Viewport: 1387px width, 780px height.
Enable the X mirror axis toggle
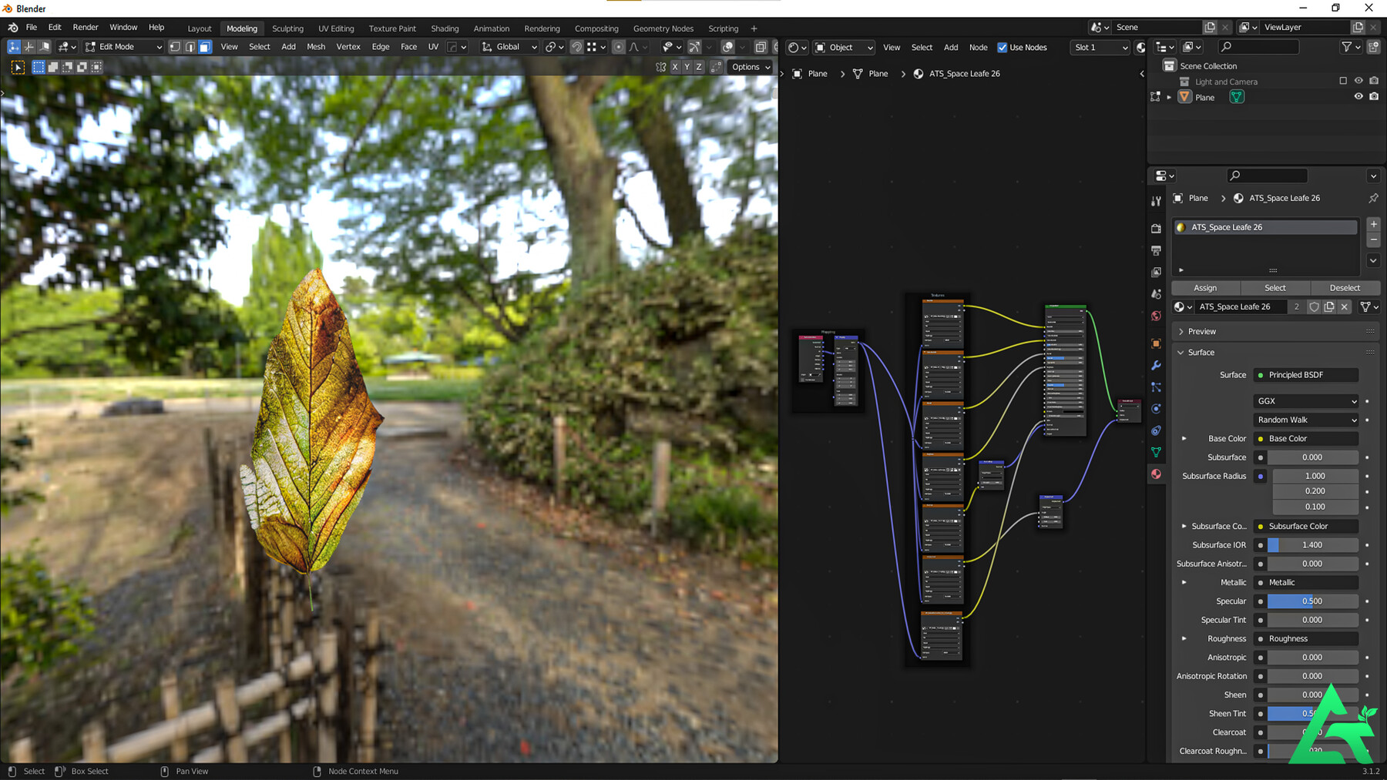(675, 67)
